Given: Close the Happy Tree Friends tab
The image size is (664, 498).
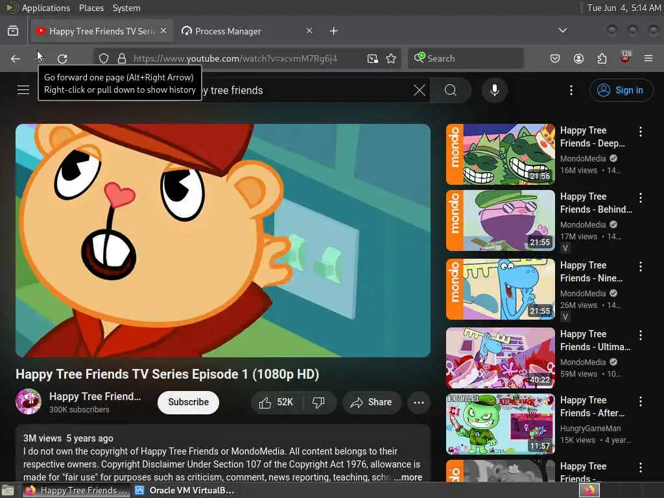Looking at the screenshot, I should coord(163,30).
